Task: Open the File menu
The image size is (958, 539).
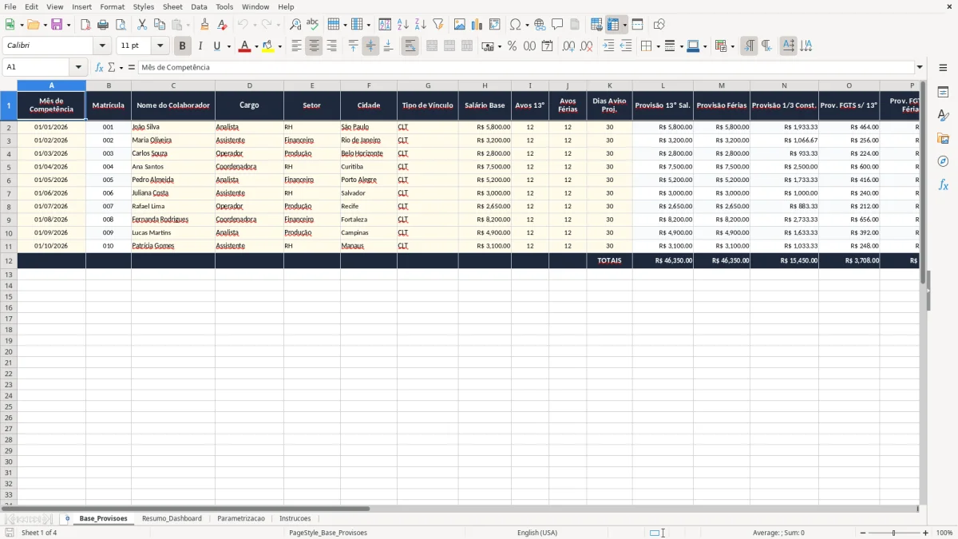Action: click(x=10, y=6)
